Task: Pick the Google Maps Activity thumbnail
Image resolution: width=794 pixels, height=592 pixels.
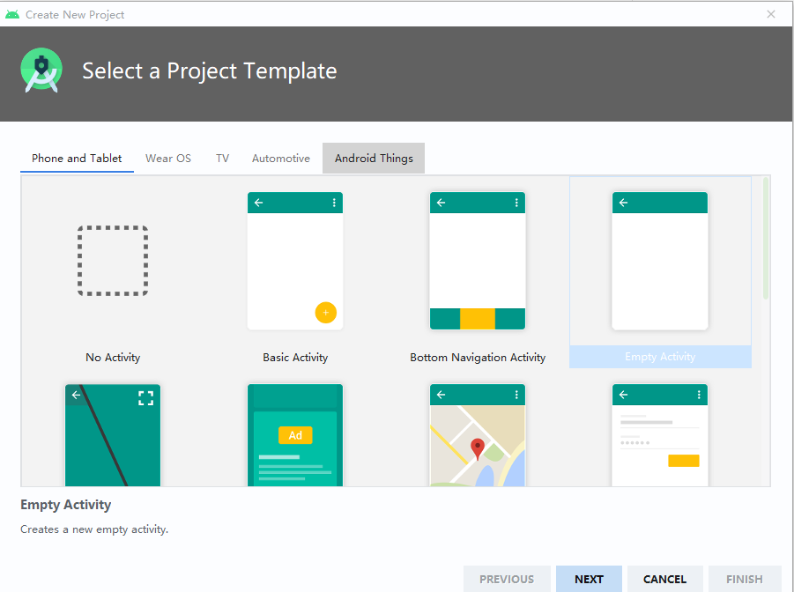Action: pyautogui.click(x=478, y=435)
